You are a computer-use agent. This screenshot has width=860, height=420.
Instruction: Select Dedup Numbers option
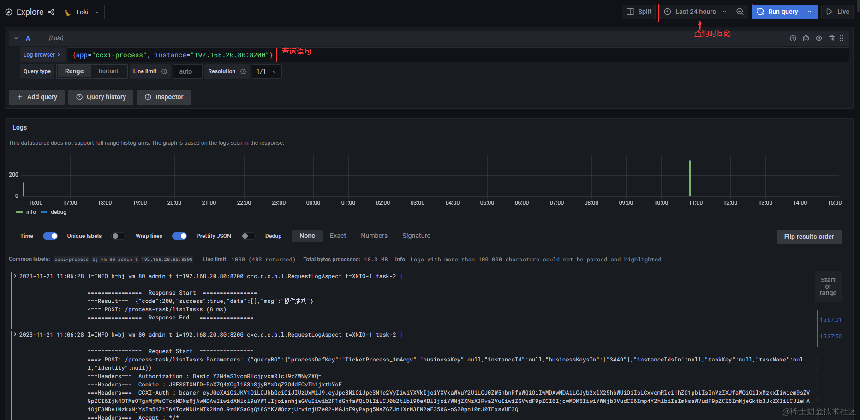[x=374, y=236]
